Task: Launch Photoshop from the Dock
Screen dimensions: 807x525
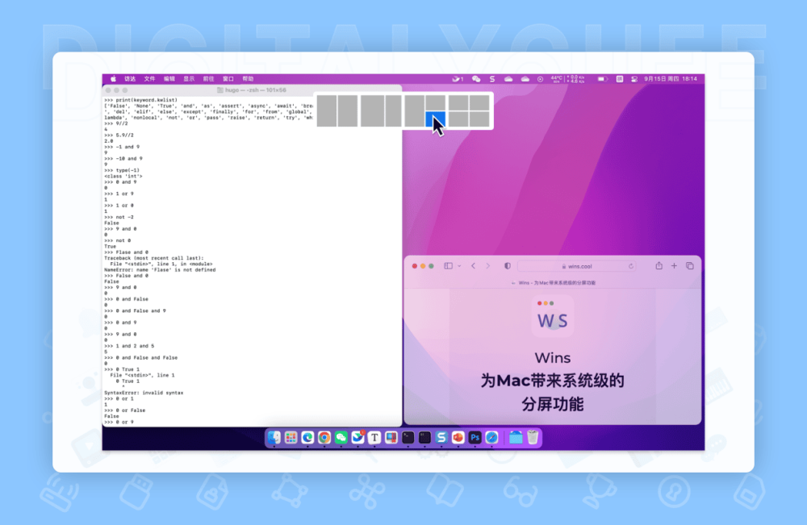Action: [x=475, y=438]
